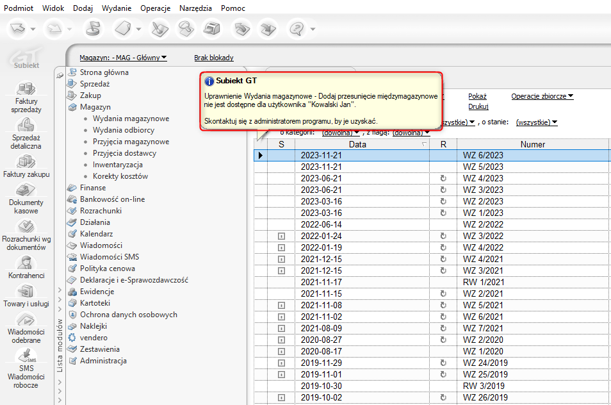The height and width of the screenshot is (405, 611).
Task: Open the Operacje menu
Action: (x=155, y=8)
